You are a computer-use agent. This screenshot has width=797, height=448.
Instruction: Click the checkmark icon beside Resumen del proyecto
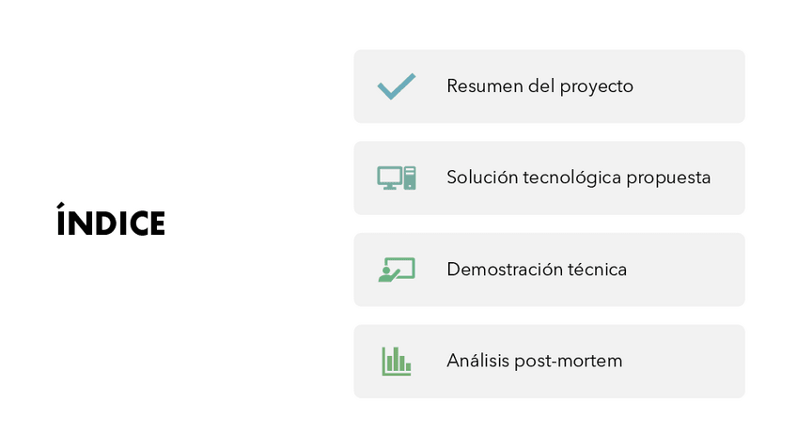click(396, 86)
